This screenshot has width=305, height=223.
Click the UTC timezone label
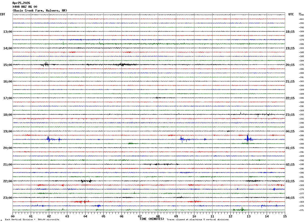[x=291, y=14]
